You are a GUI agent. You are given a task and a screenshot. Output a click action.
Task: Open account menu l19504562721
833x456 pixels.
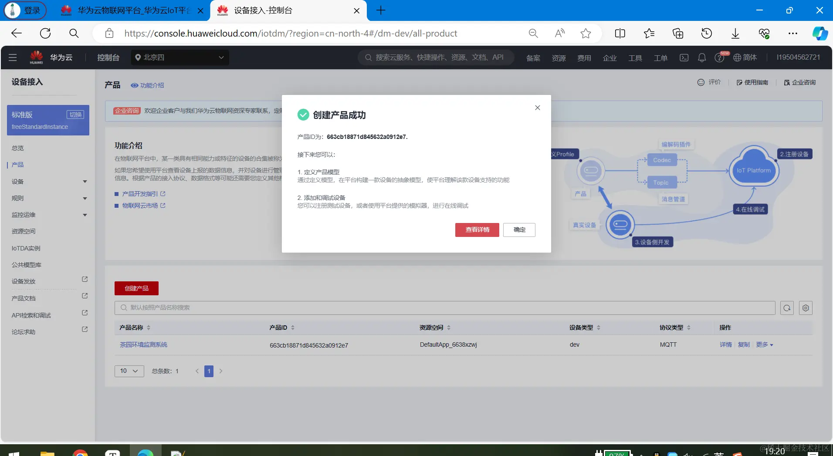pos(798,57)
